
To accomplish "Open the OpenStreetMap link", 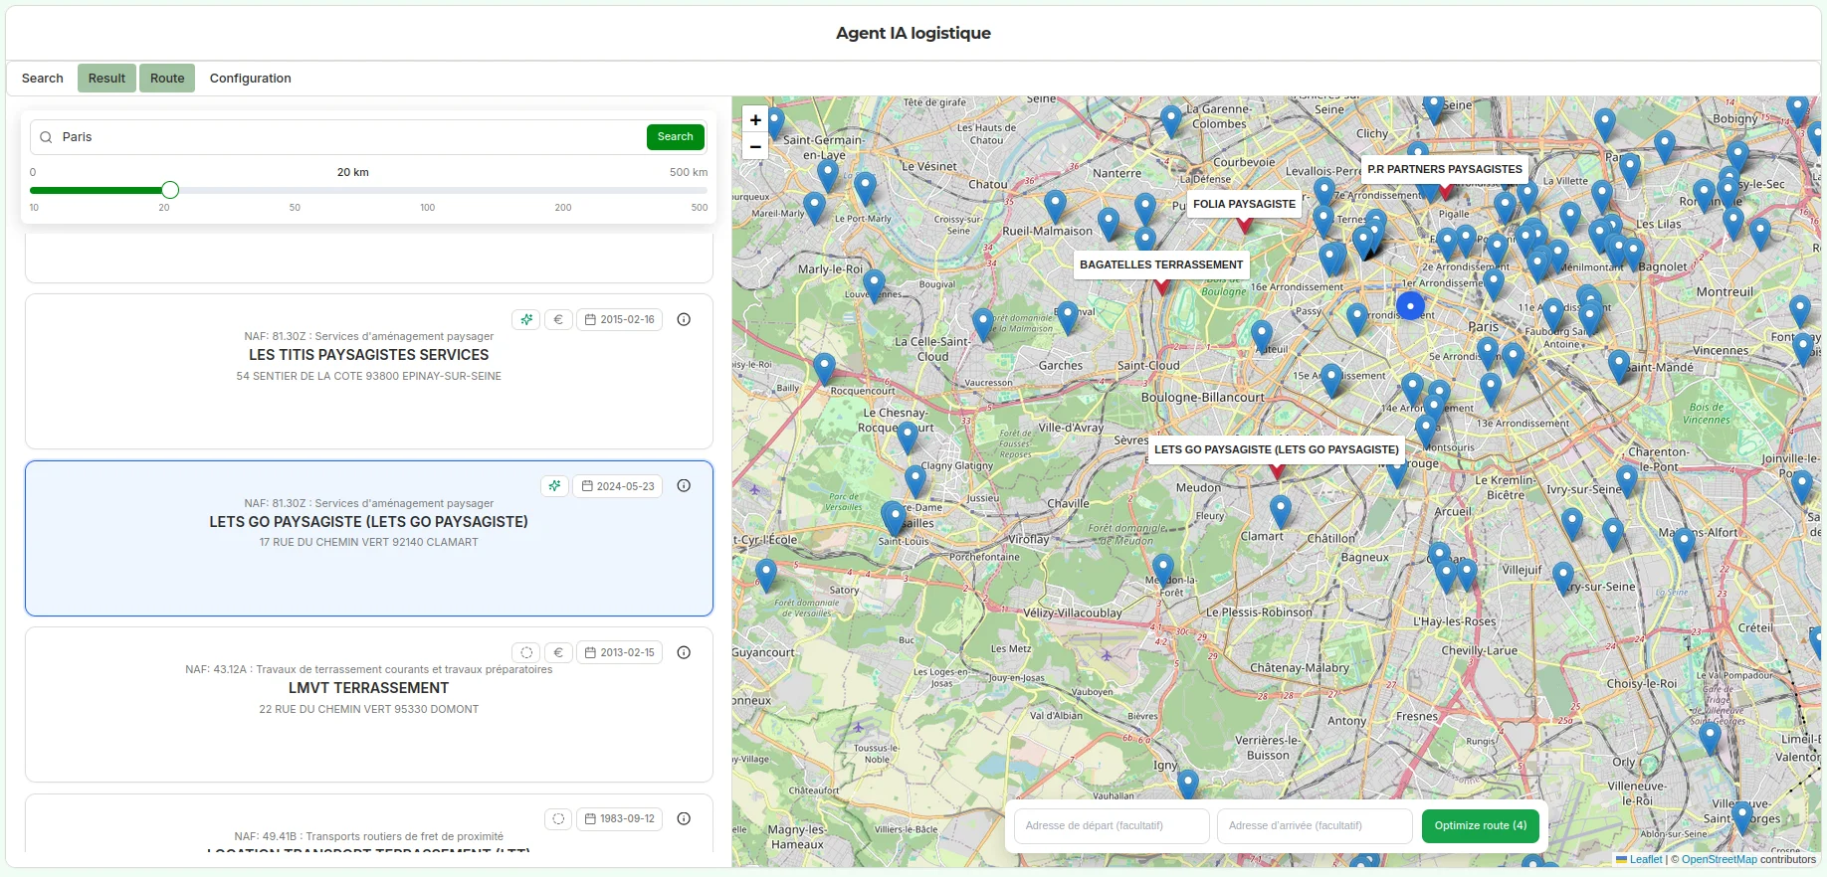I will 1720,859.
